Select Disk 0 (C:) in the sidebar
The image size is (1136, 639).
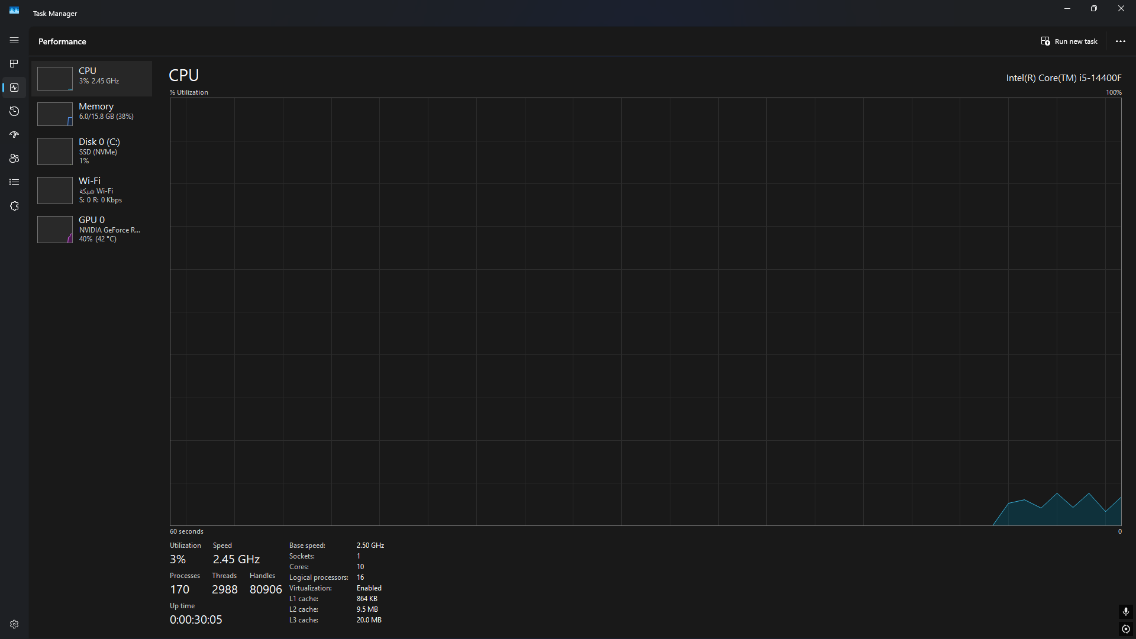[x=92, y=151]
